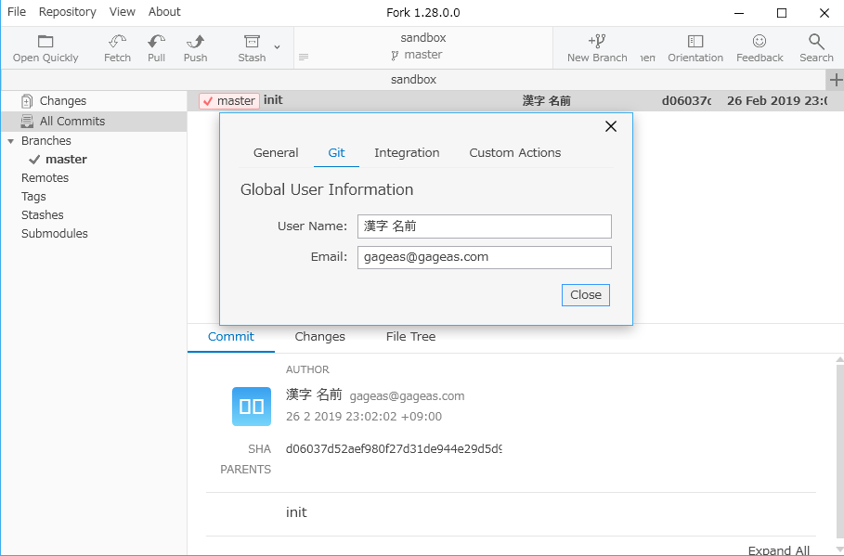Screen dimensions: 844x556
Task: Open the About menu
Action: coord(164,12)
